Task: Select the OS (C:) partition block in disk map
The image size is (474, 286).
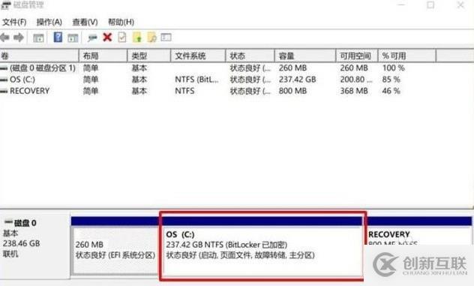Action: click(x=262, y=246)
